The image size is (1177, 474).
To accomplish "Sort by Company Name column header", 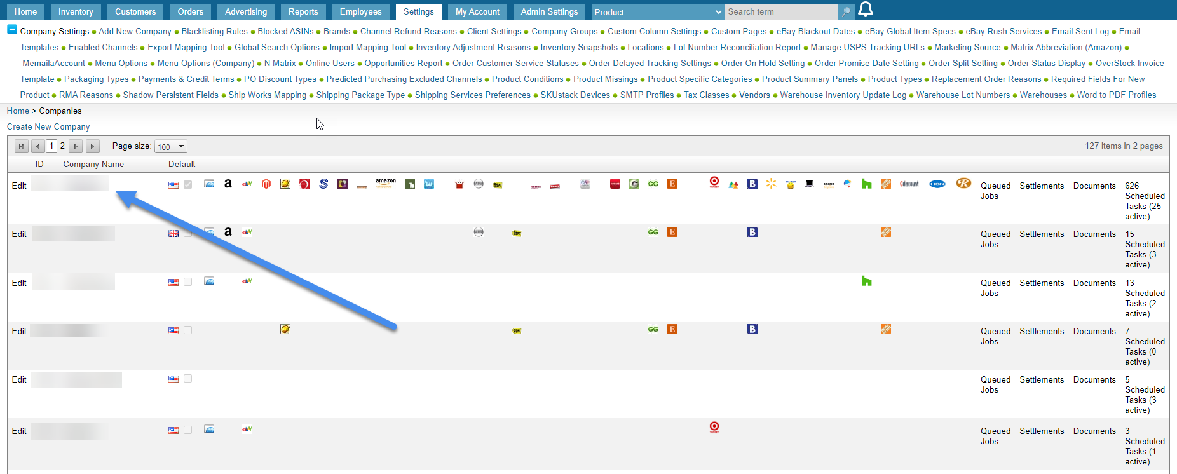I will tap(93, 164).
